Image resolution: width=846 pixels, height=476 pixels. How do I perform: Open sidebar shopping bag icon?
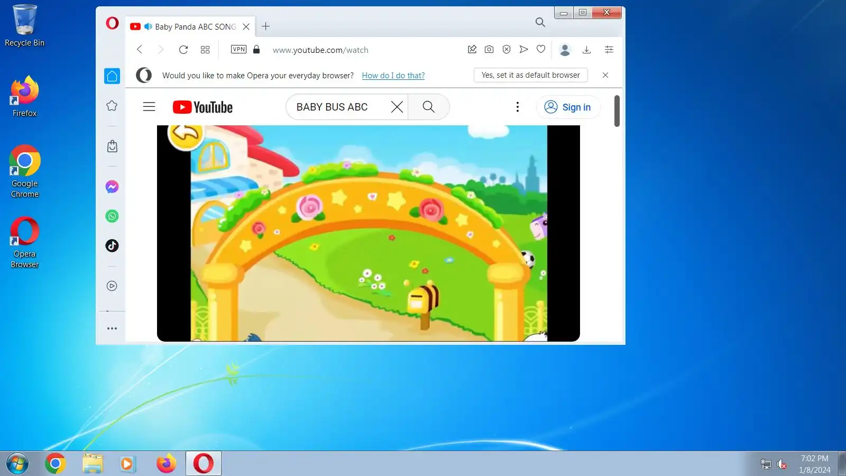(x=112, y=147)
